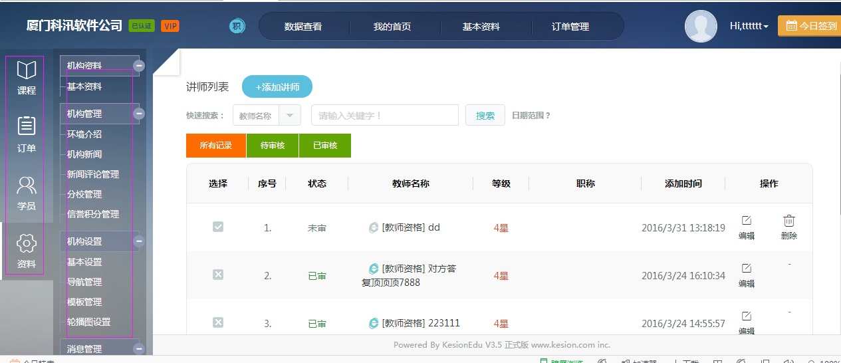
Task: Toggle the selection box in row 3
Action: pyautogui.click(x=218, y=322)
